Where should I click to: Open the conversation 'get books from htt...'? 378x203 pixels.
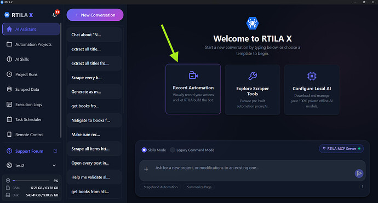tap(94, 192)
